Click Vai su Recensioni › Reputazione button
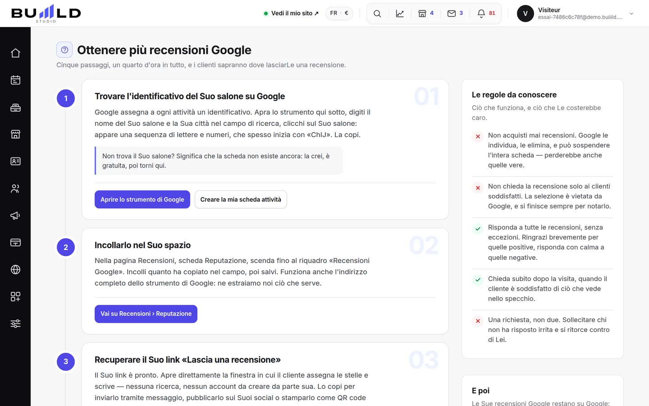649x406 pixels. pyautogui.click(x=146, y=314)
